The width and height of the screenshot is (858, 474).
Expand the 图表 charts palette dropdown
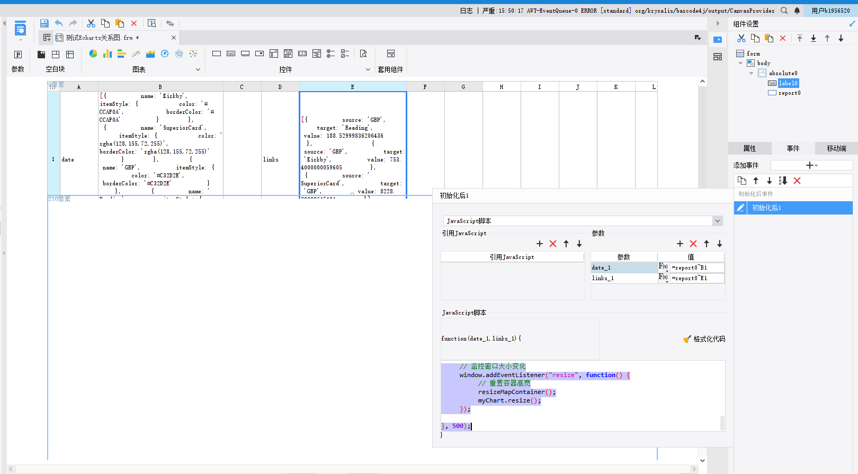tap(198, 69)
